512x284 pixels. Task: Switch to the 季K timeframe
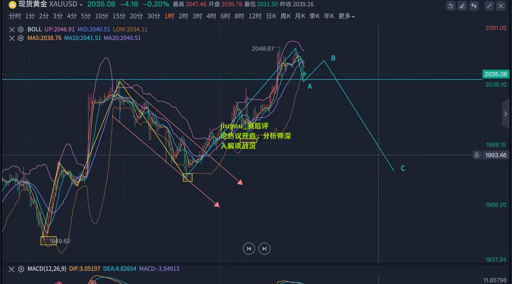click(x=314, y=16)
